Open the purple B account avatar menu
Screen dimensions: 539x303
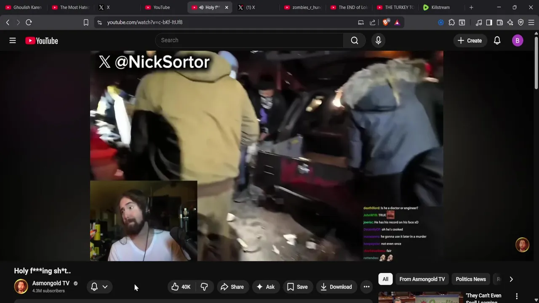coord(518,40)
